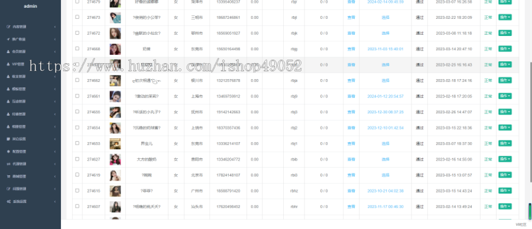Screen dimensions: 532x229
Task: Click the 问题管理 edit icon in sidebar
Action: (8, 189)
